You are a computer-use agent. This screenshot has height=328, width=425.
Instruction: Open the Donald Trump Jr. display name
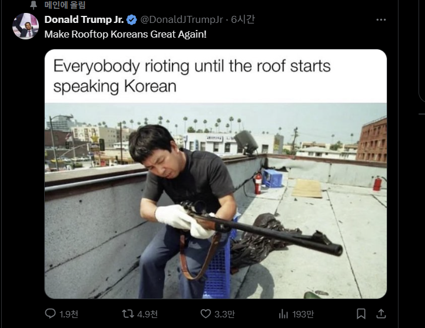click(x=84, y=19)
